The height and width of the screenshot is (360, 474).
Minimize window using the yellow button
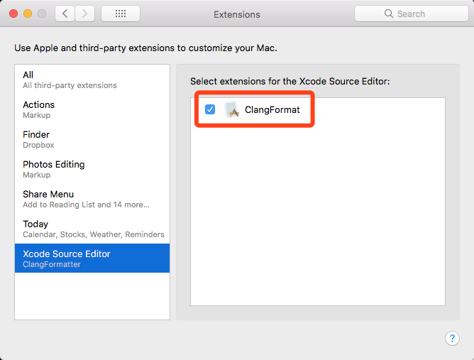click(28, 13)
